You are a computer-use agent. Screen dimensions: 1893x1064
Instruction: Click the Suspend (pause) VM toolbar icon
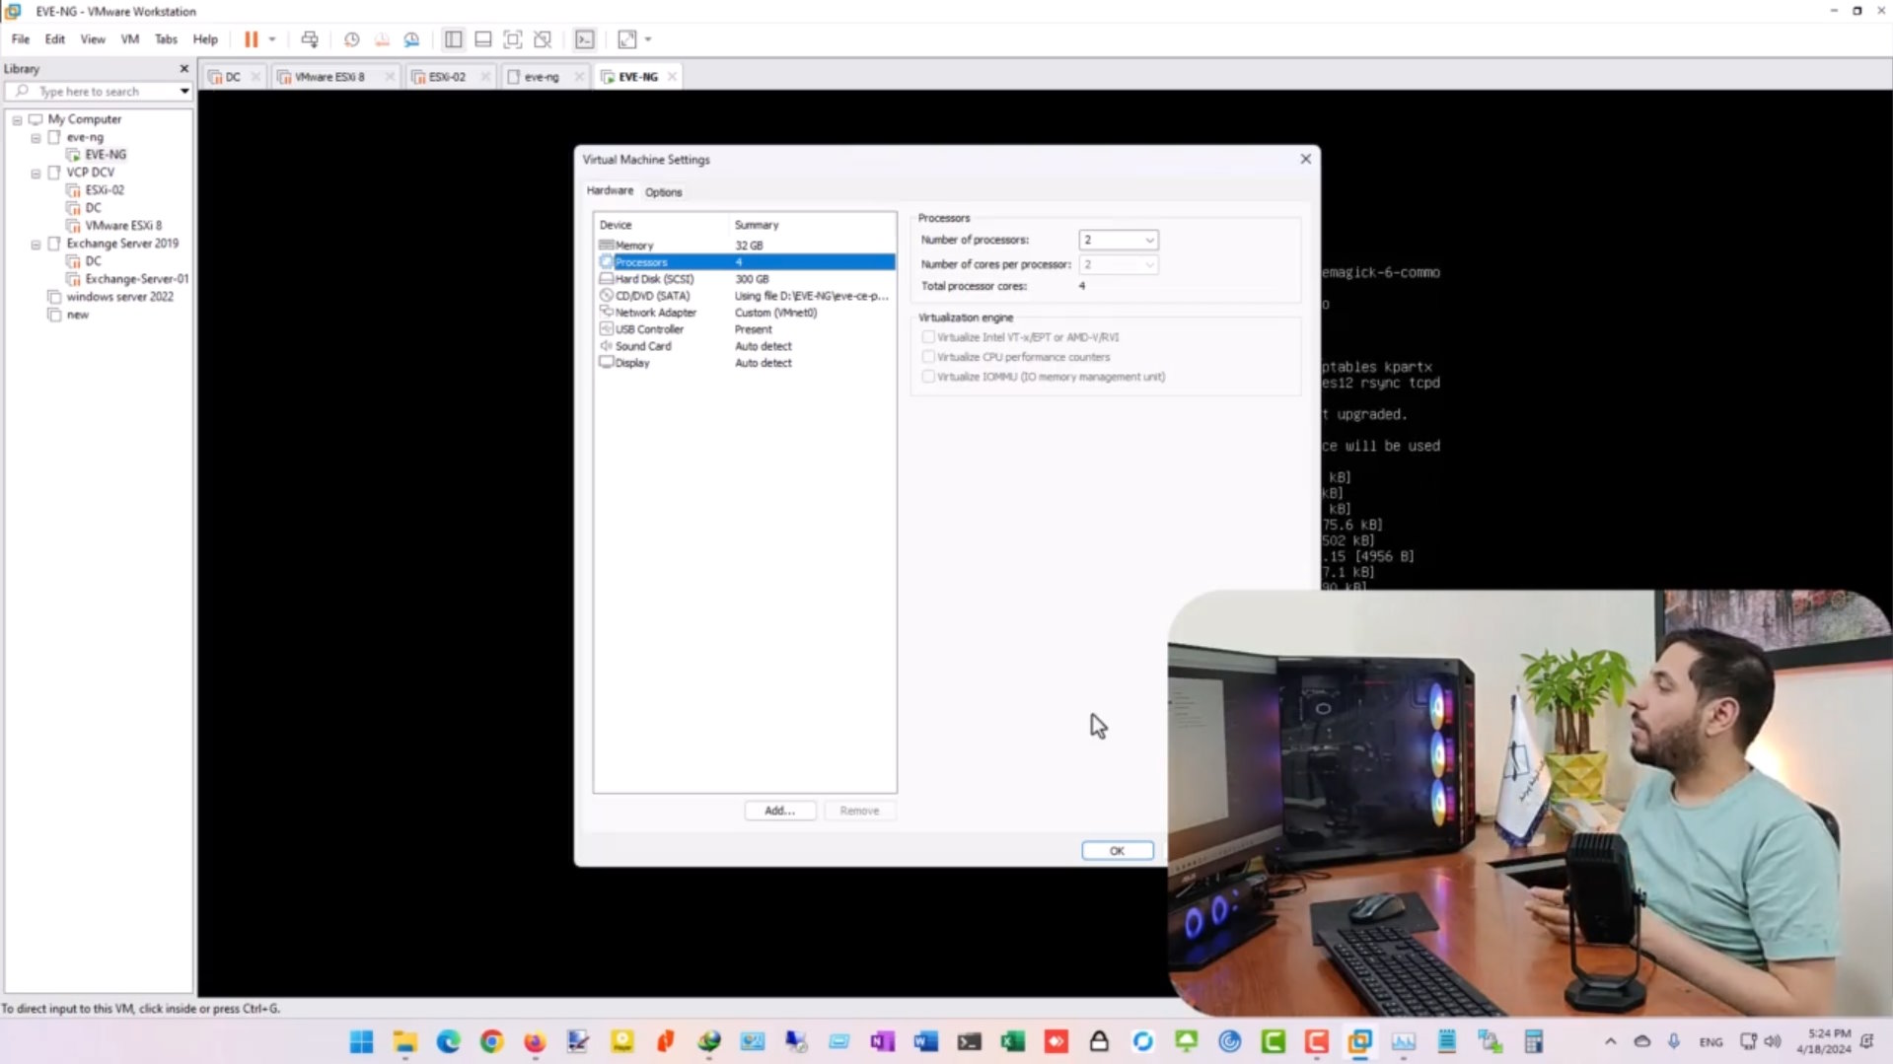tap(252, 39)
